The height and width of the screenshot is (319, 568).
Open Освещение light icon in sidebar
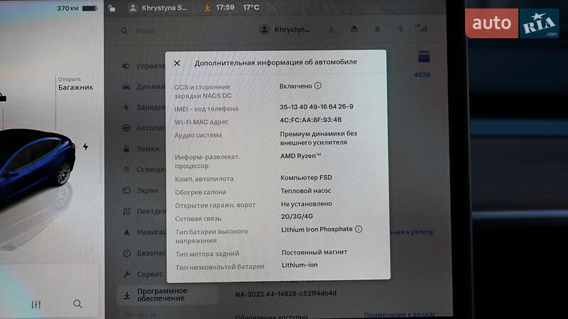[126, 169]
